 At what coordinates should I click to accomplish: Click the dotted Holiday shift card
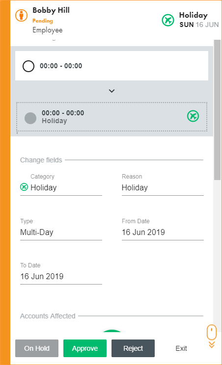point(111,117)
